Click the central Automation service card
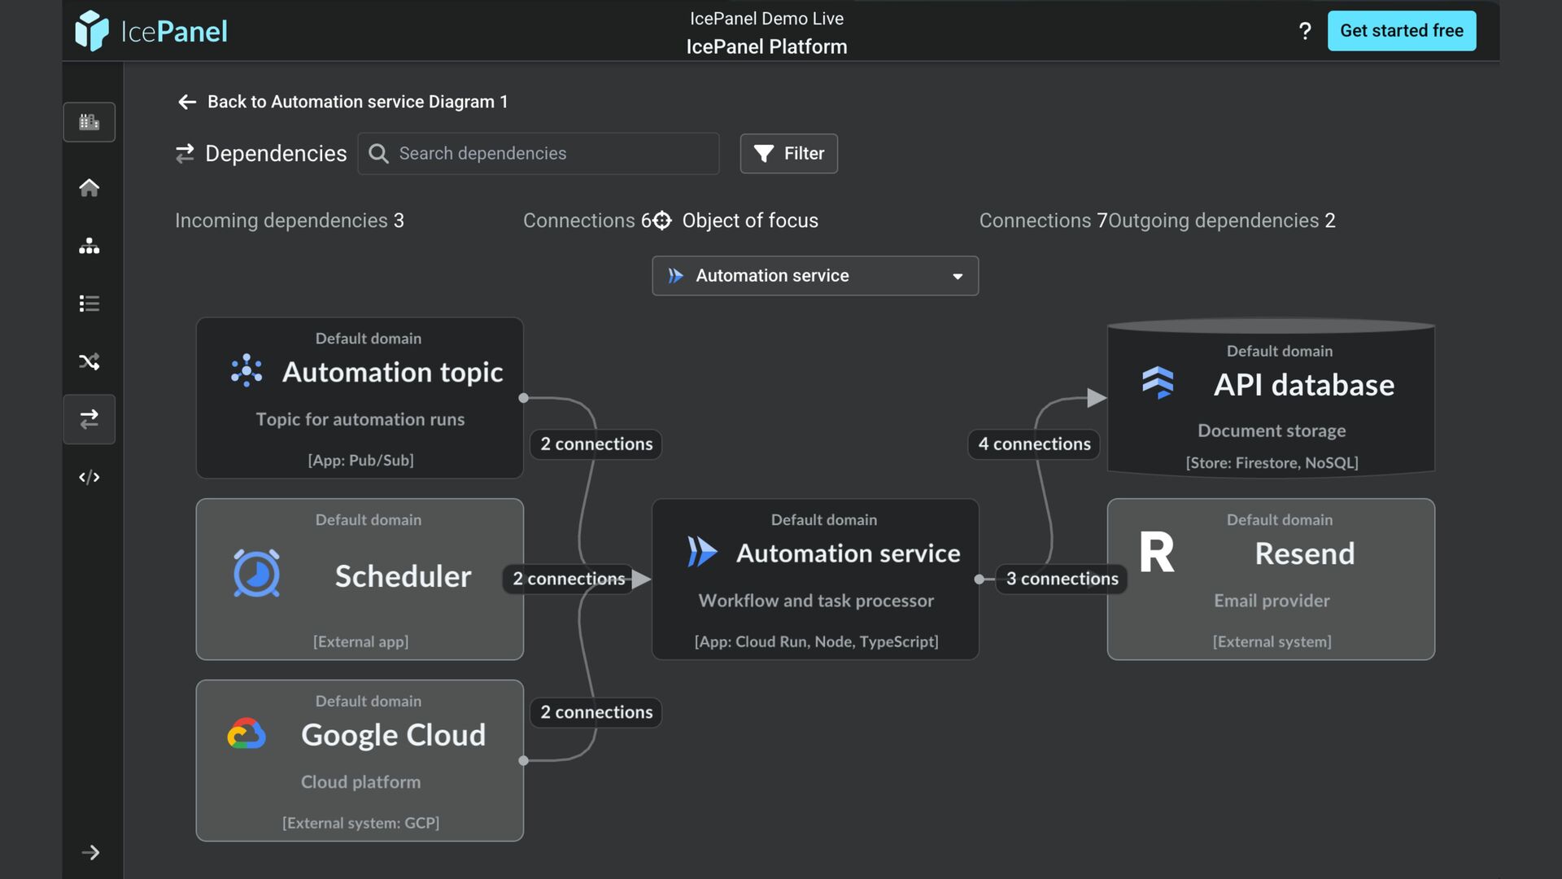1562x879 pixels. (815, 579)
